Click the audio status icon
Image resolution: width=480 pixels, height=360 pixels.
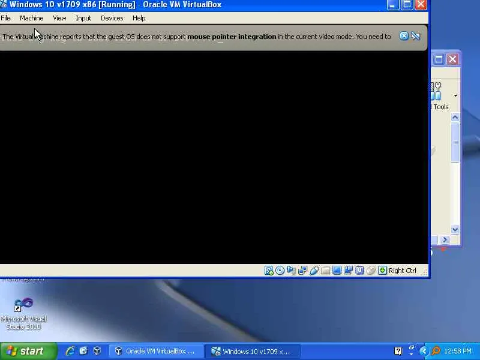click(x=291, y=271)
